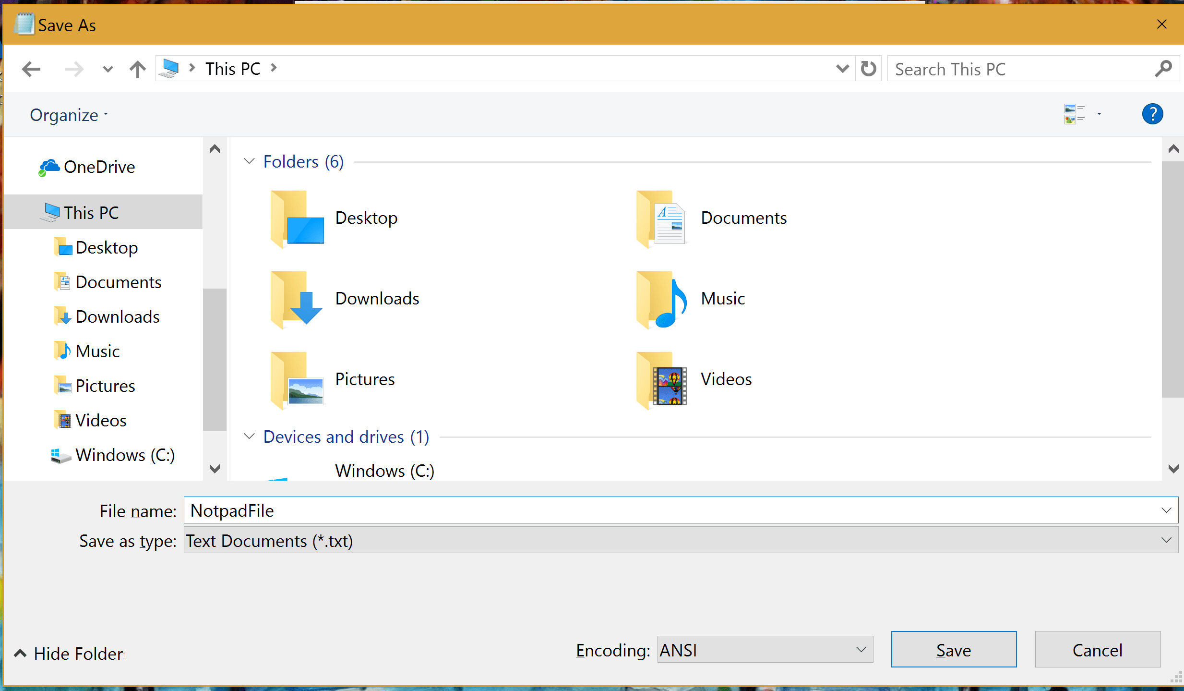
Task: Click the Back navigation arrow
Action: click(x=32, y=69)
